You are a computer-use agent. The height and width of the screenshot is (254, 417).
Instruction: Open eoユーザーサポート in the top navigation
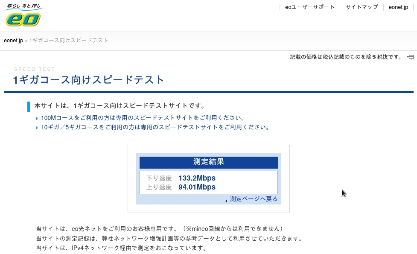(310, 7)
